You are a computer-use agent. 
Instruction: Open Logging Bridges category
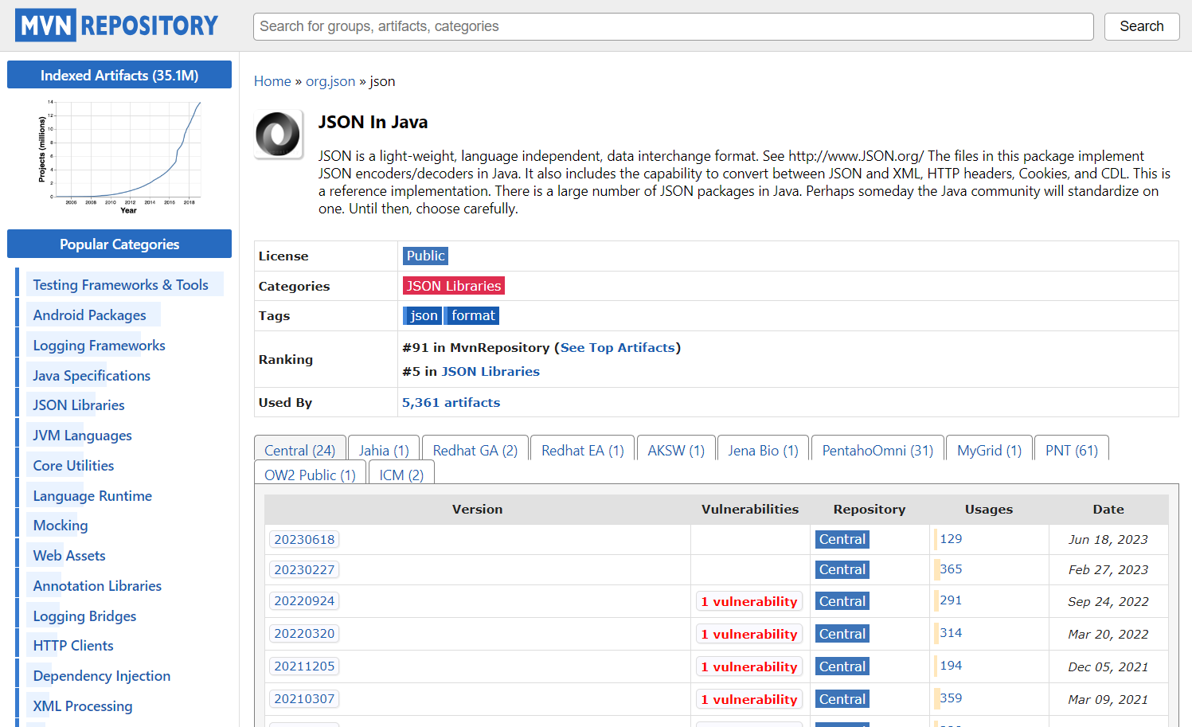tap(84, 616)
